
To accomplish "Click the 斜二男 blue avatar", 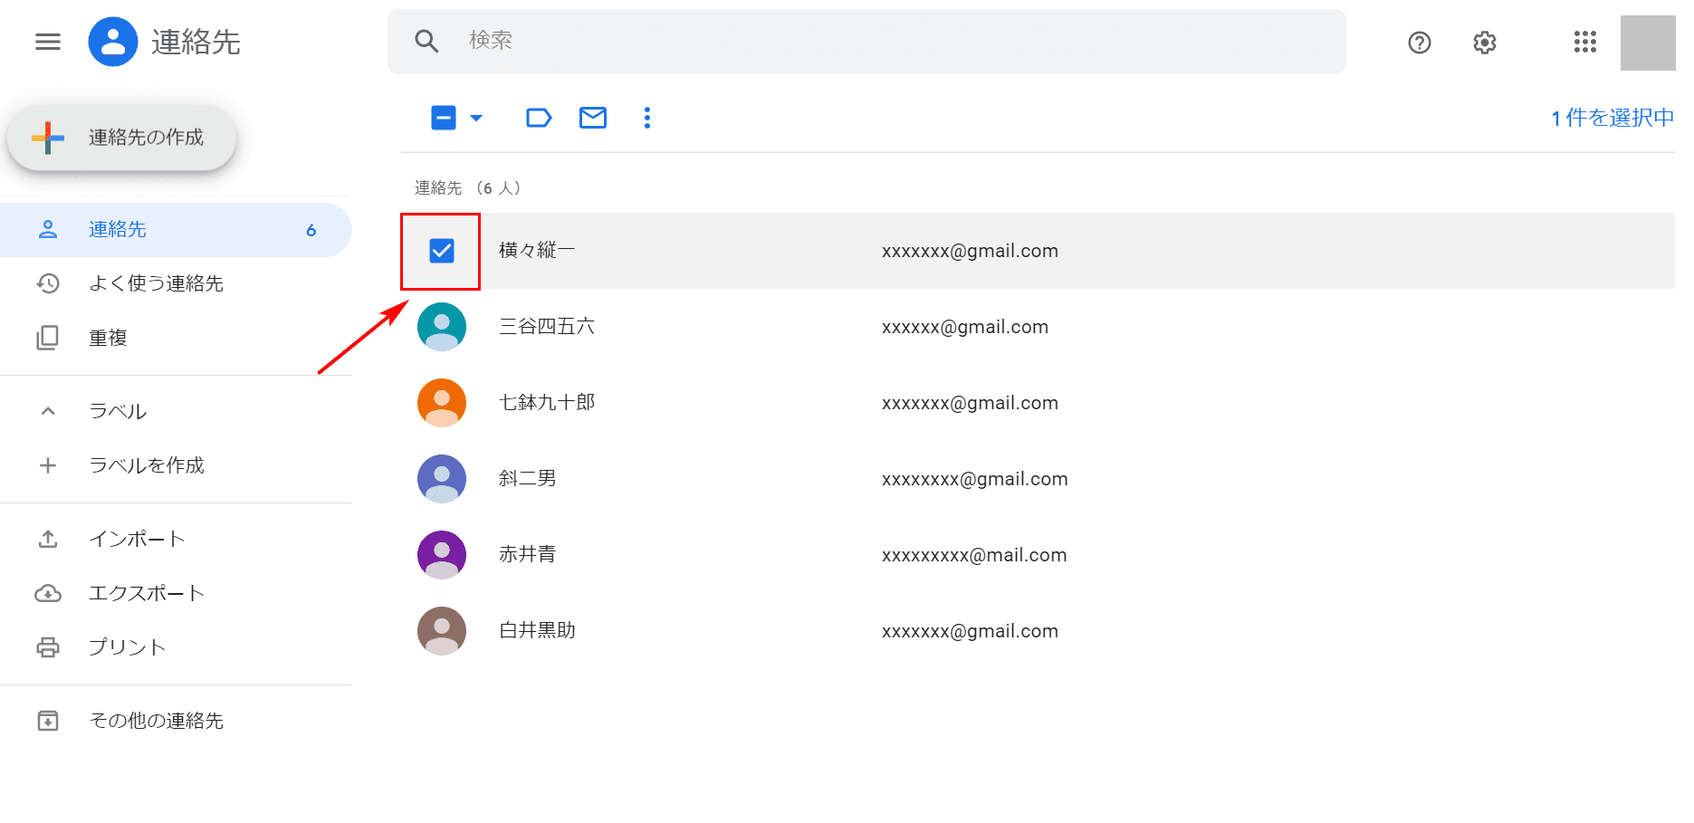I will [x=442, y=479].
